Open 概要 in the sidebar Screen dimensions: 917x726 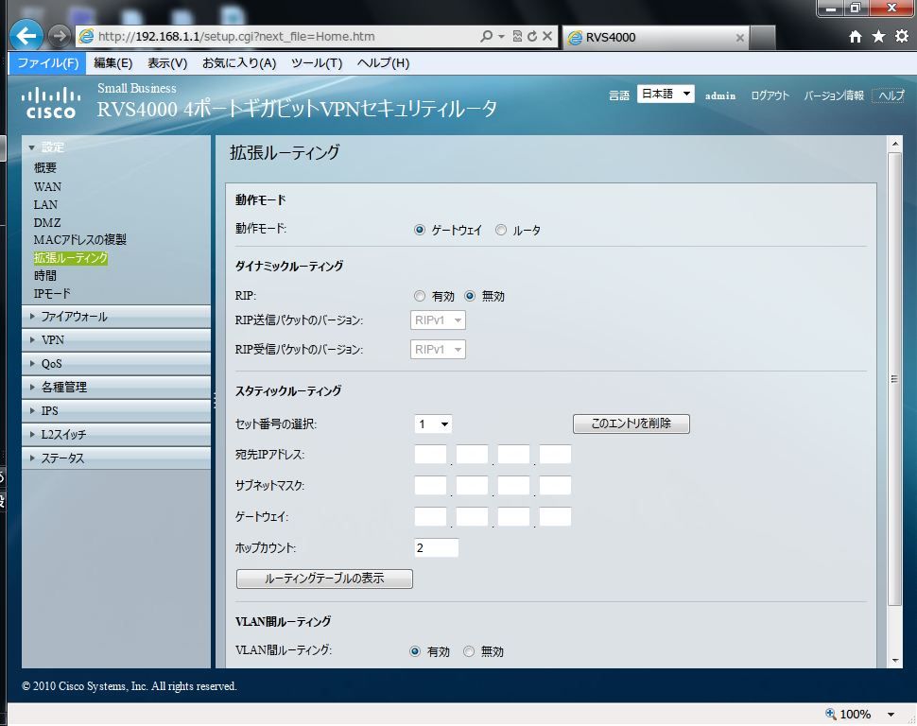(45, 168)
